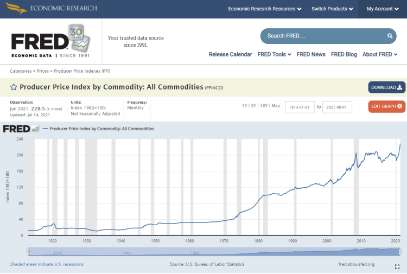Click the (+ more) observations link
The image size is (407, 274).
pyautogui.click(x=54, y=109)
